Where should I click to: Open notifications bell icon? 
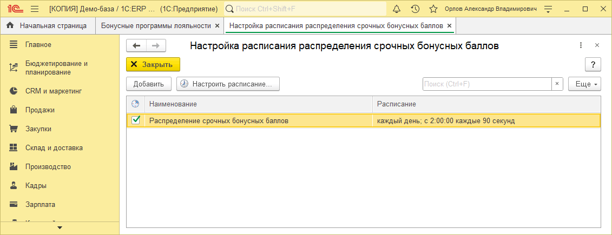397,9
